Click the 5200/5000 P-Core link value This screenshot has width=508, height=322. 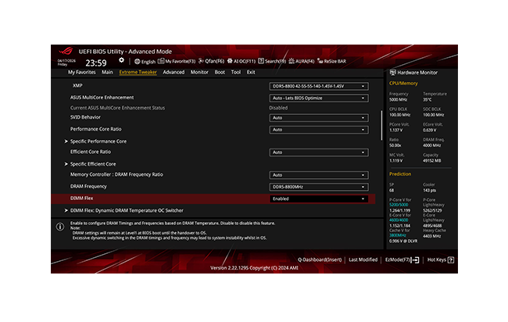[x=399, y=205]
